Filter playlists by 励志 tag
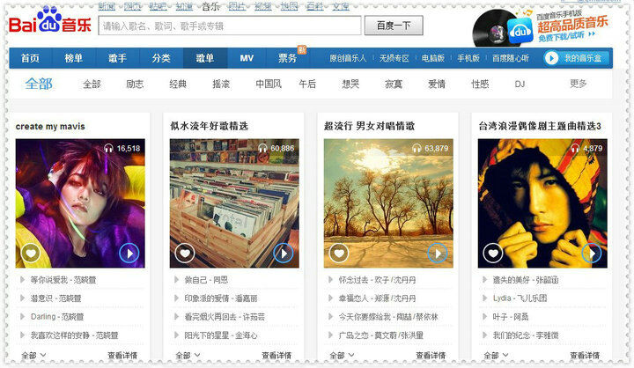The height and width of the screenshot is (368, 634). pyautogui.click(x=135, y=85)
